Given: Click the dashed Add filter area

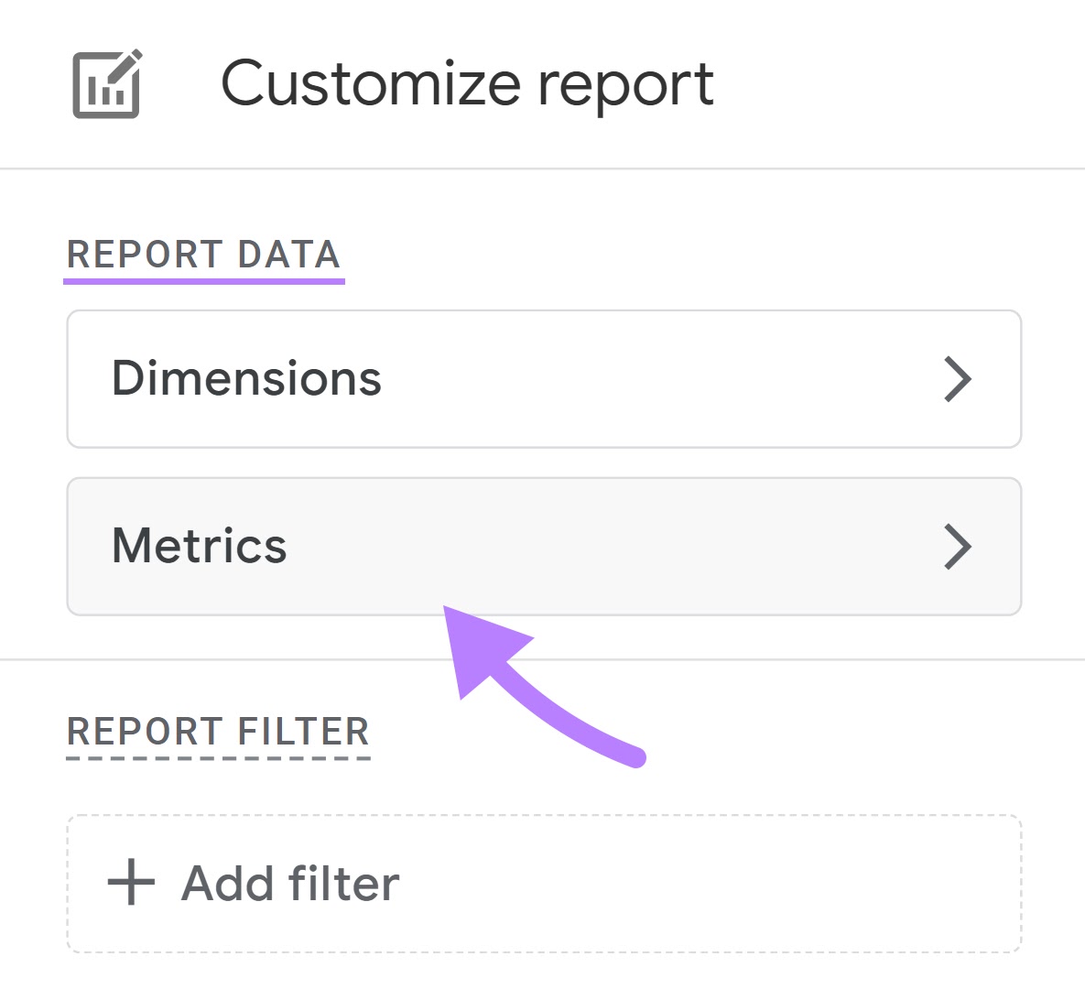Looking at the screenshot, I should point(543,882).
